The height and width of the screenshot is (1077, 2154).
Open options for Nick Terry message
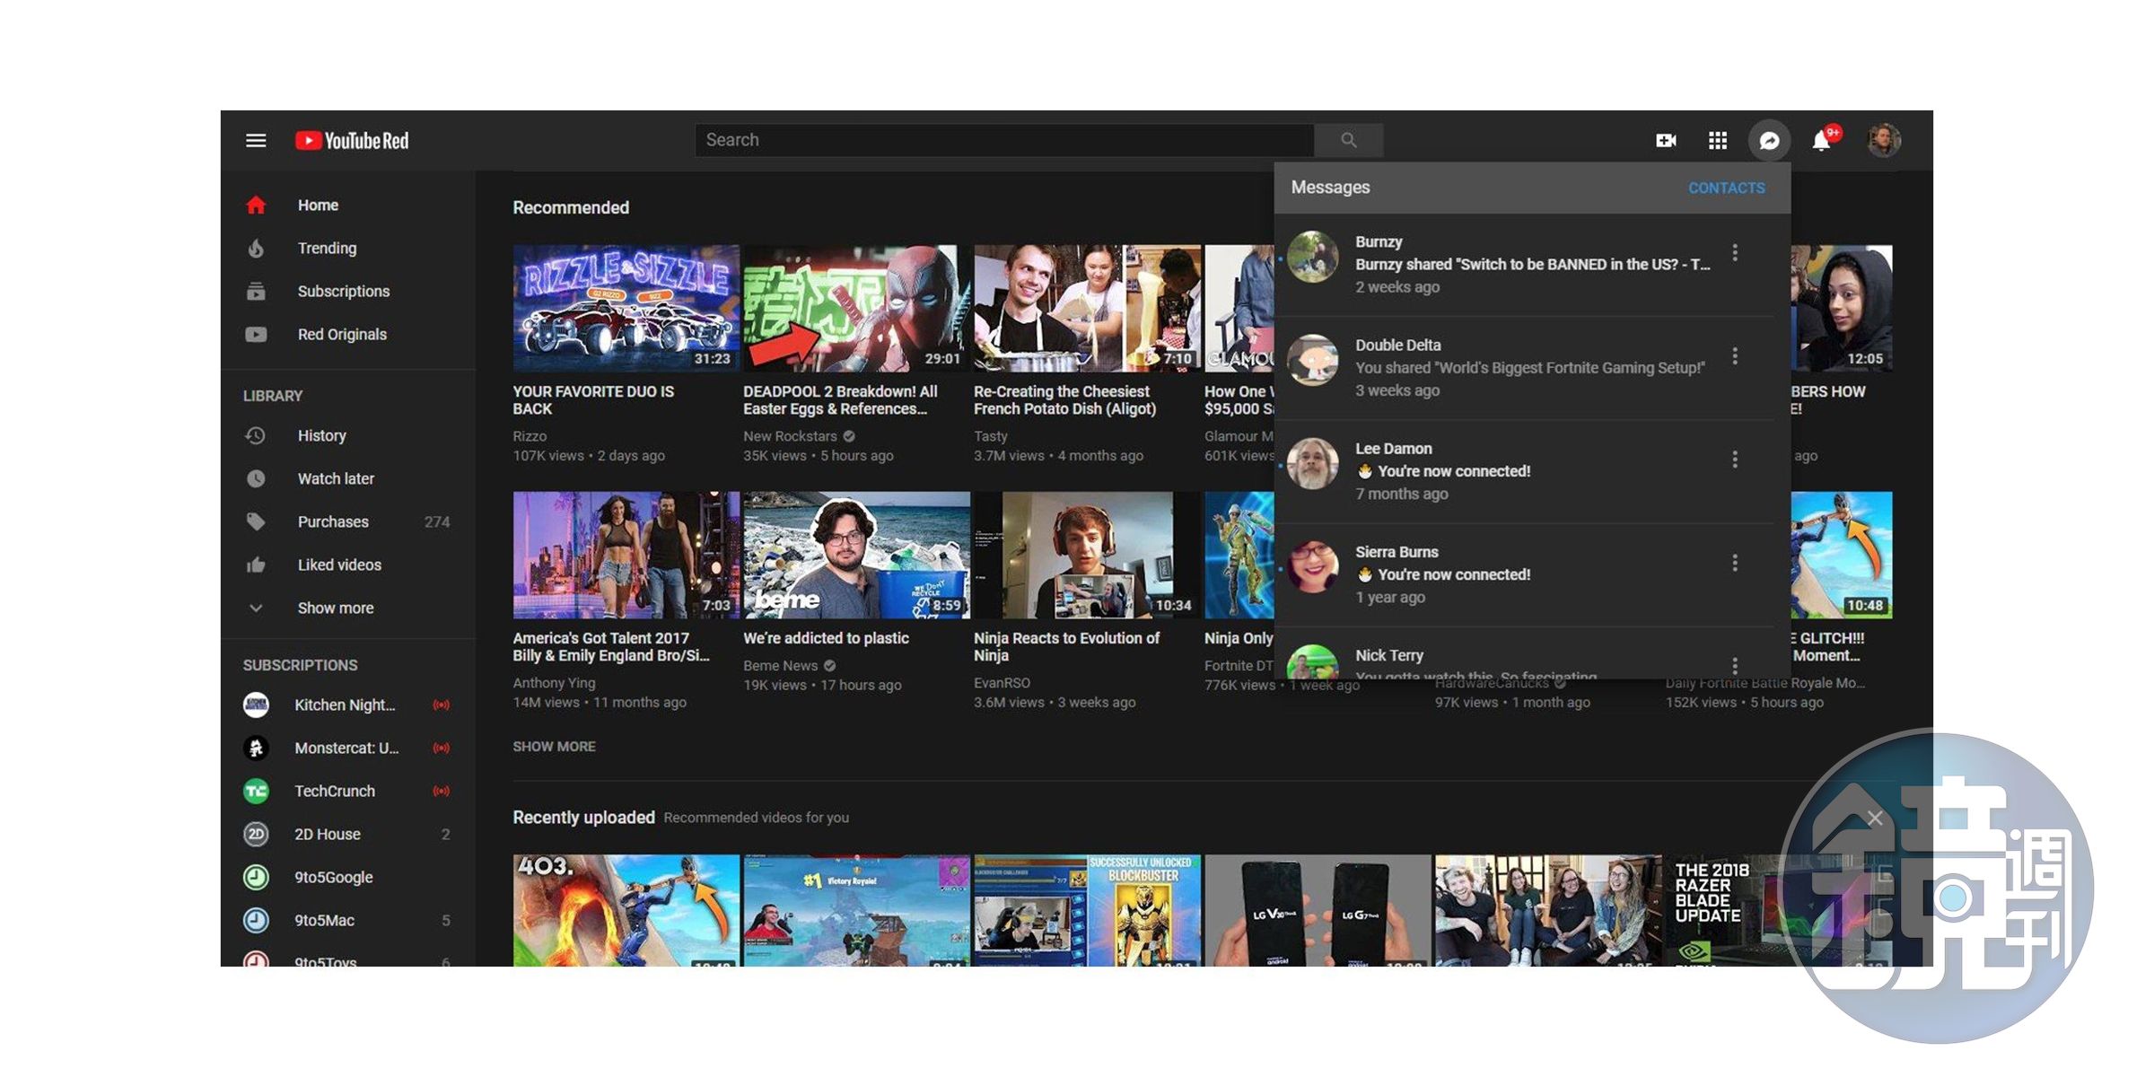(x=1735, y=665)
